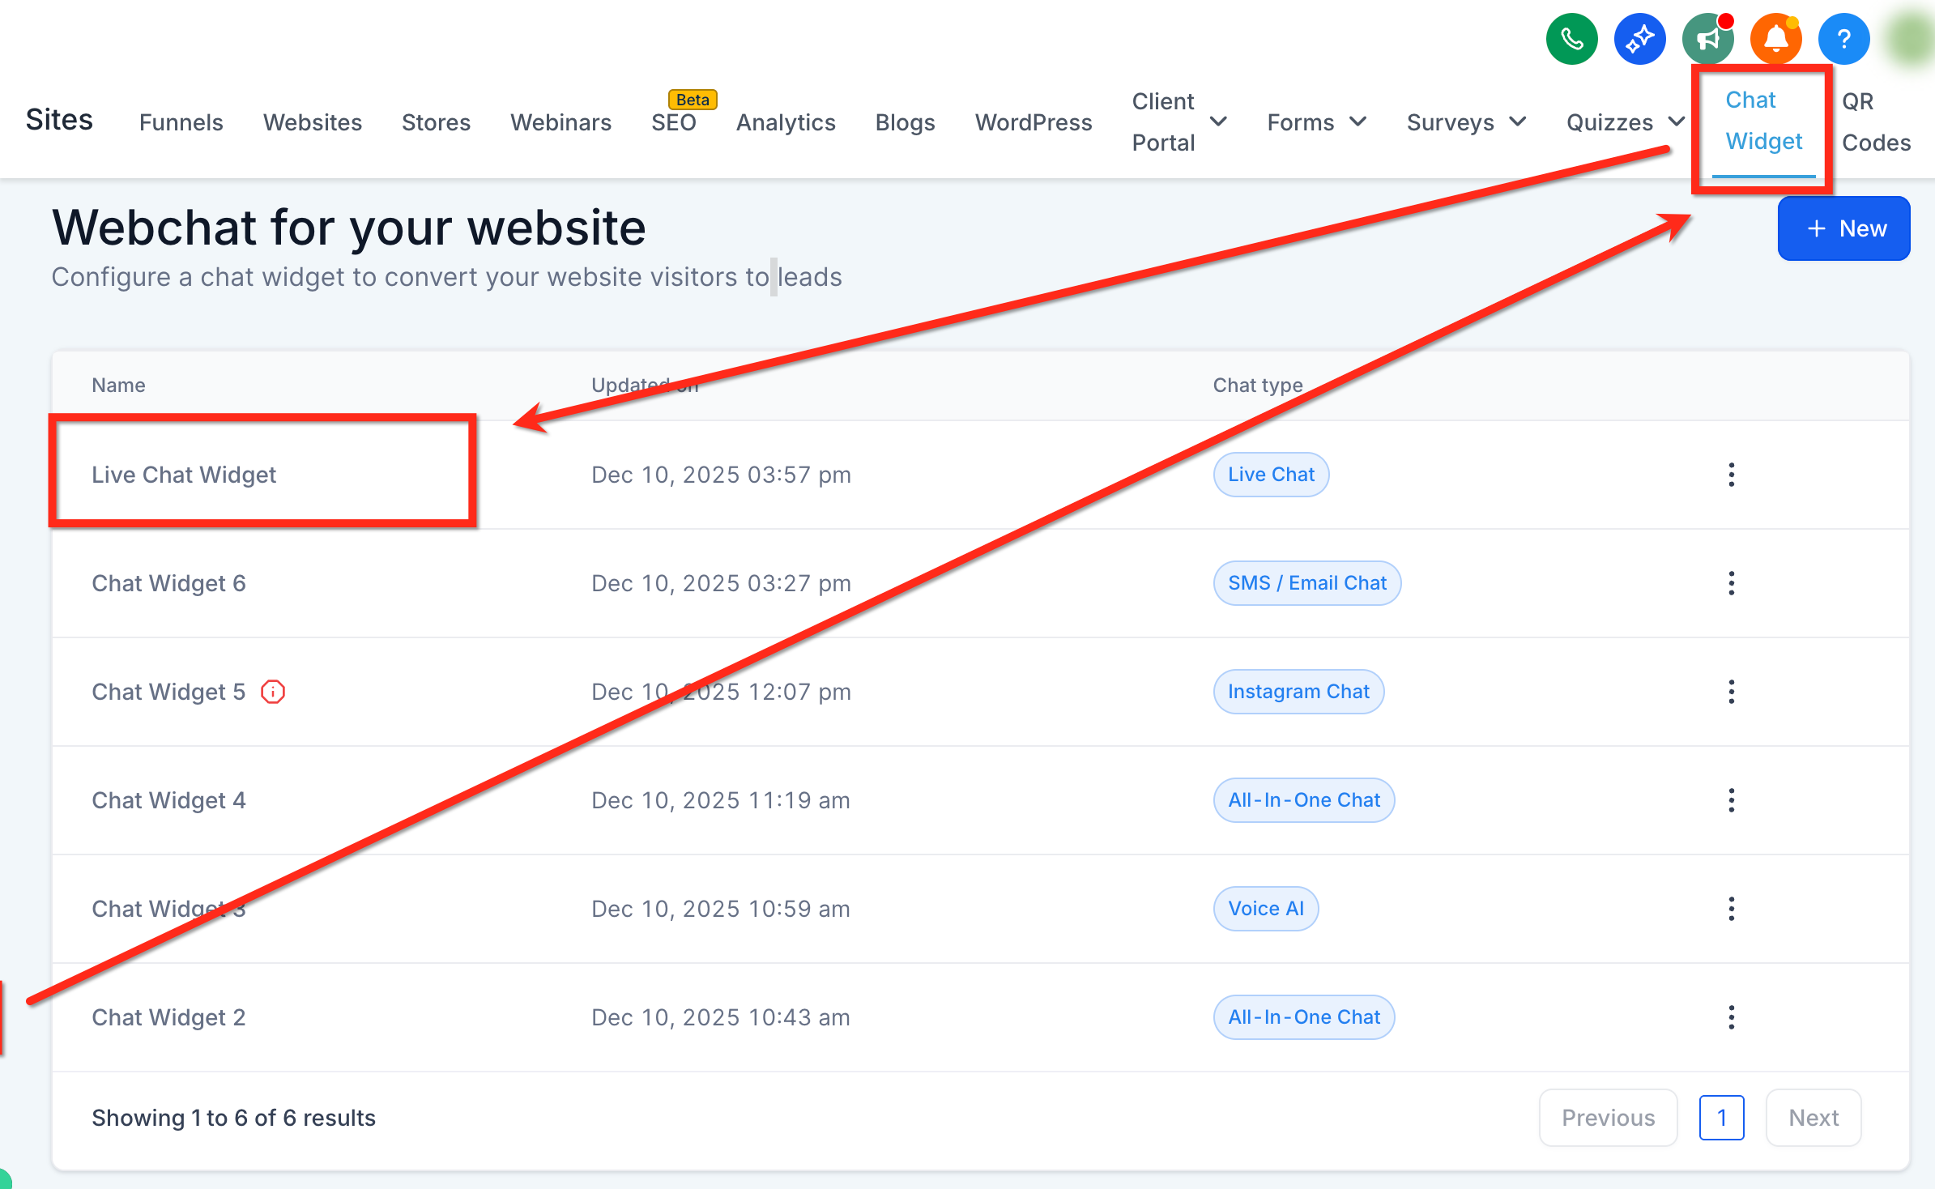Screen dimensions: 1935x1189
Task: Open the Live Chat Widget entry
Action: pos(184,475)
